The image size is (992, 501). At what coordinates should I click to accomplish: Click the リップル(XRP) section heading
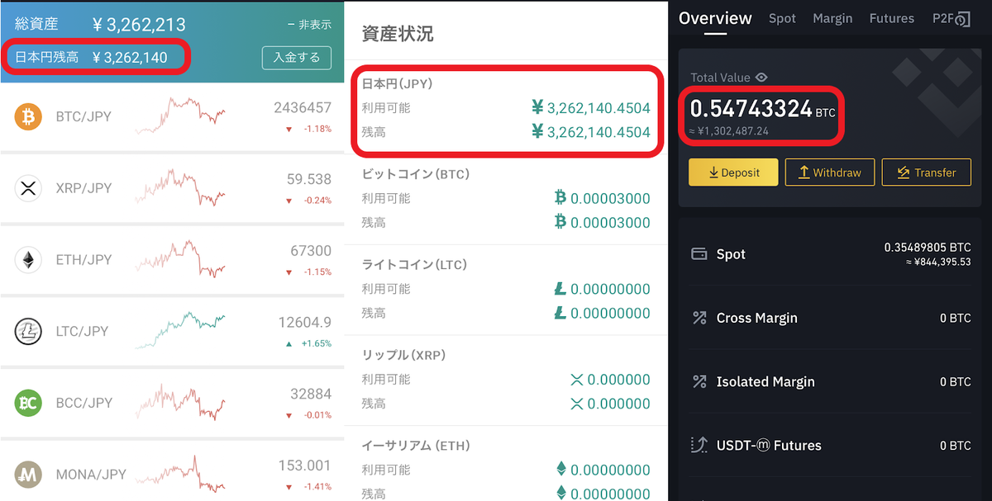coord(403,355)
